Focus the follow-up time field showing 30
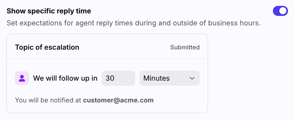 coord(118,78)
